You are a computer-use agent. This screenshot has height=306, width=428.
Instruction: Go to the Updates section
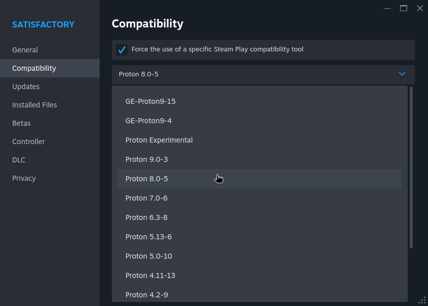[50, 87]
